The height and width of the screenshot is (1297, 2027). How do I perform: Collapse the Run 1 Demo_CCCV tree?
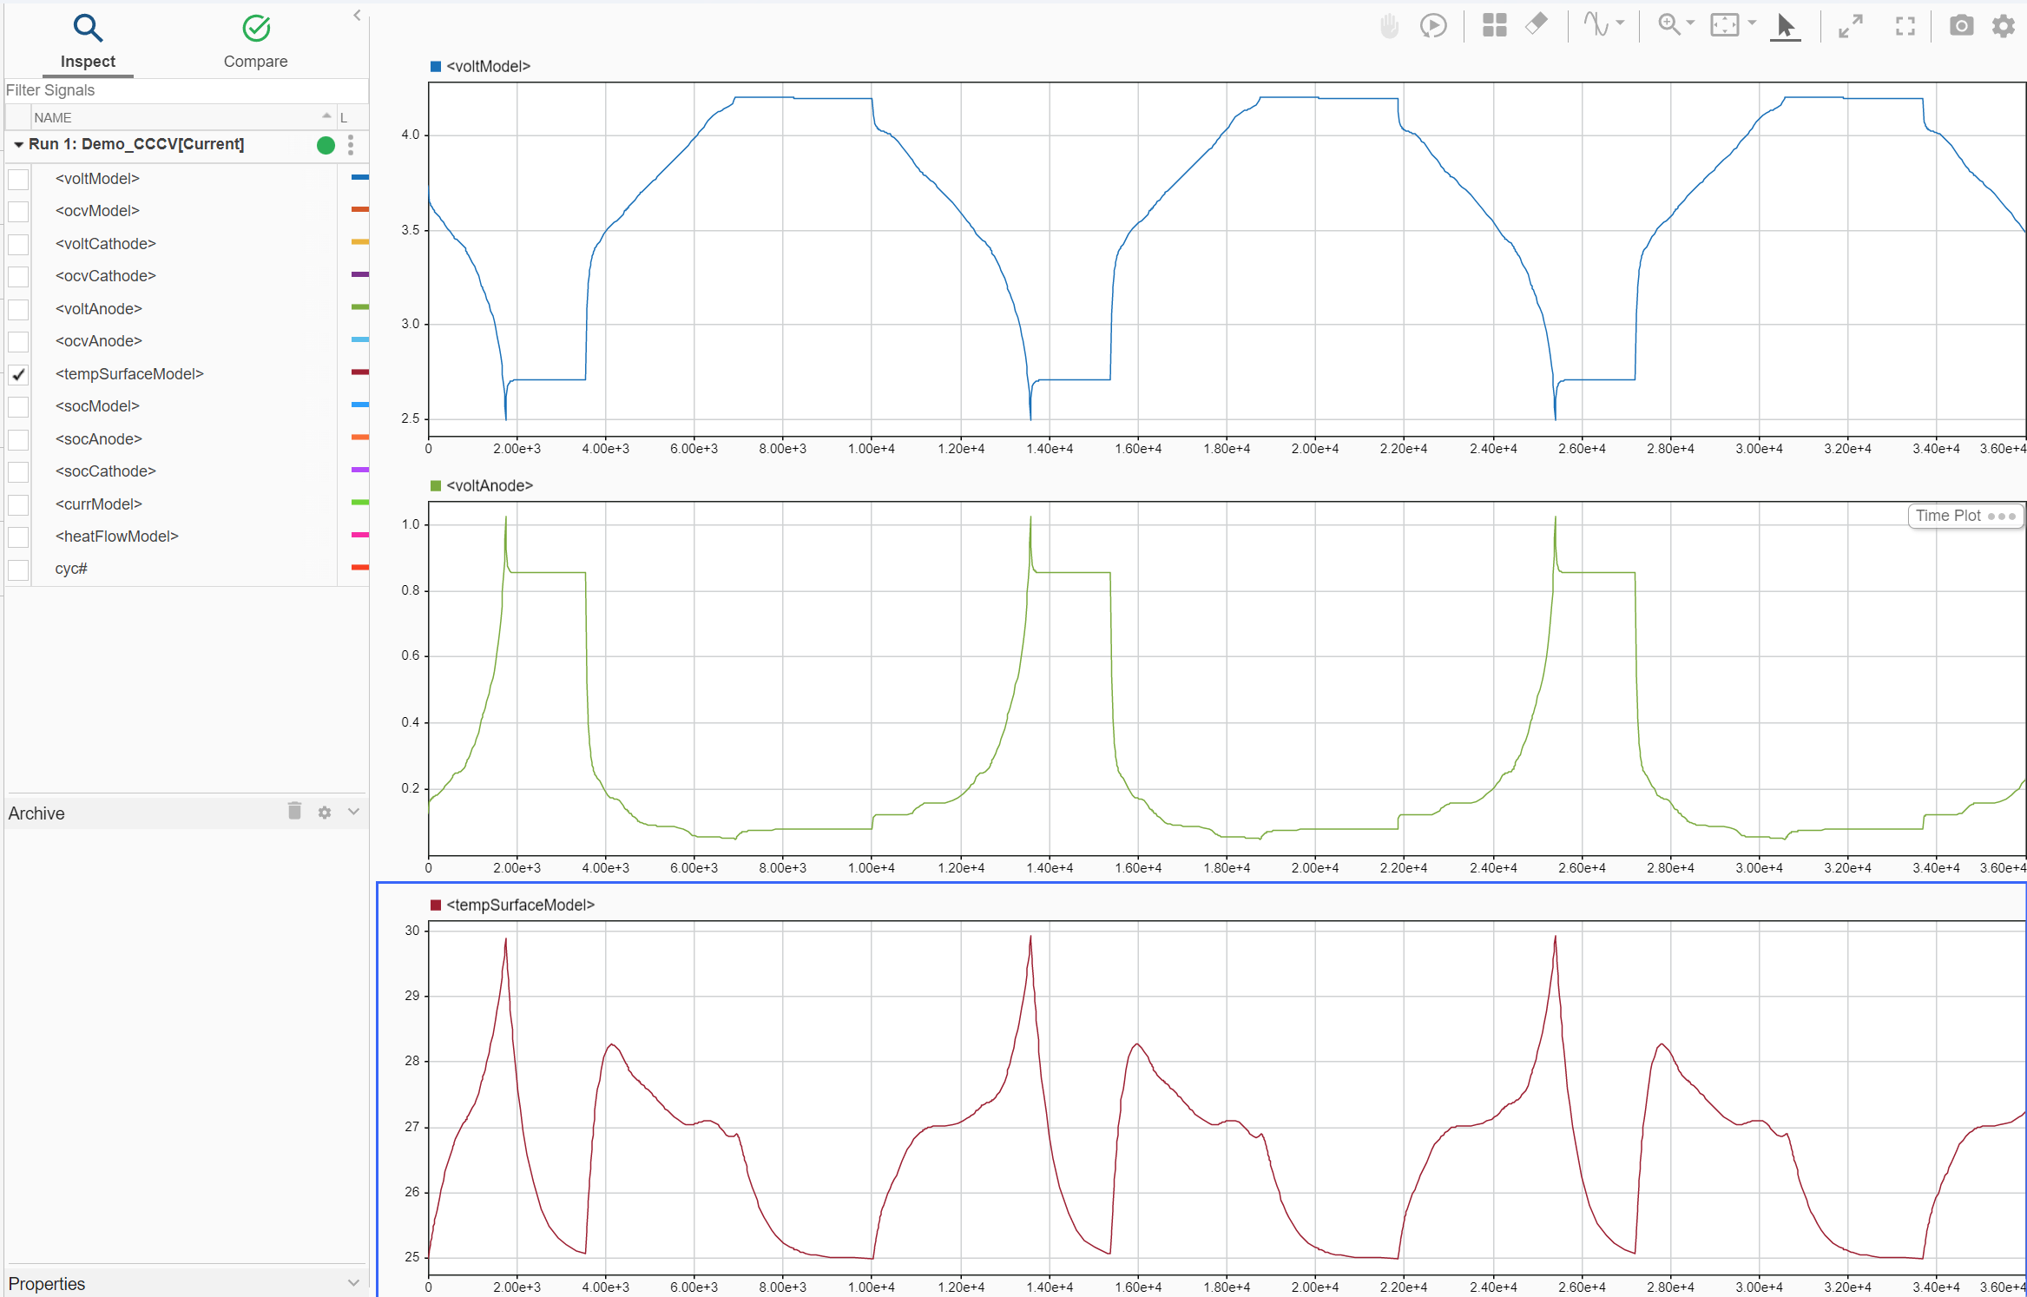18,145
